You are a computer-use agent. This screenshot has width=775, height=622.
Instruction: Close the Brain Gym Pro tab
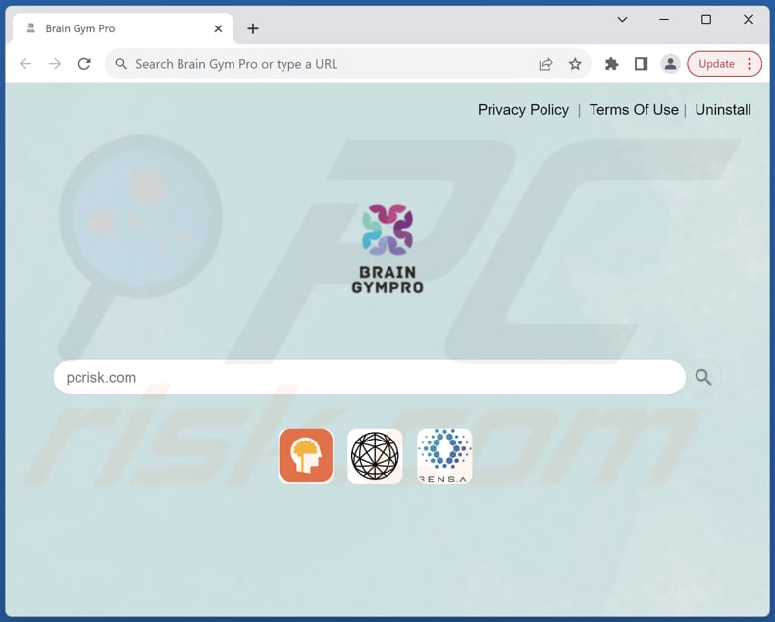click(x=218, y=29)
